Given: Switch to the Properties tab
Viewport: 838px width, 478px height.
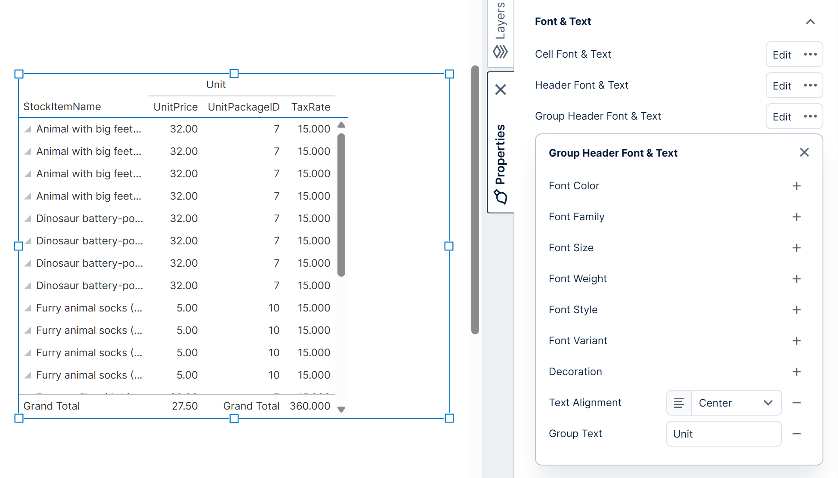Looking at the screenshot, I should 500,151.
